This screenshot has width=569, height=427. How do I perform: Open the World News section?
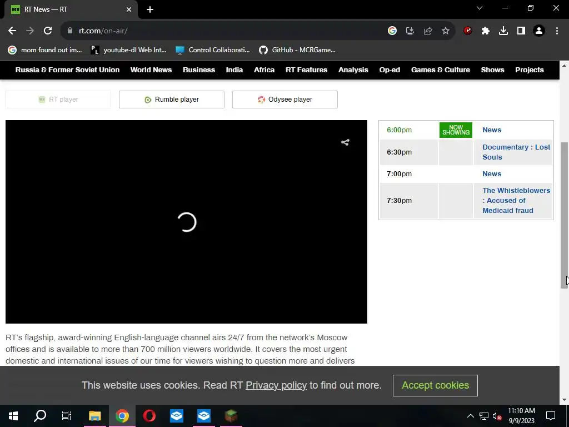151,69
